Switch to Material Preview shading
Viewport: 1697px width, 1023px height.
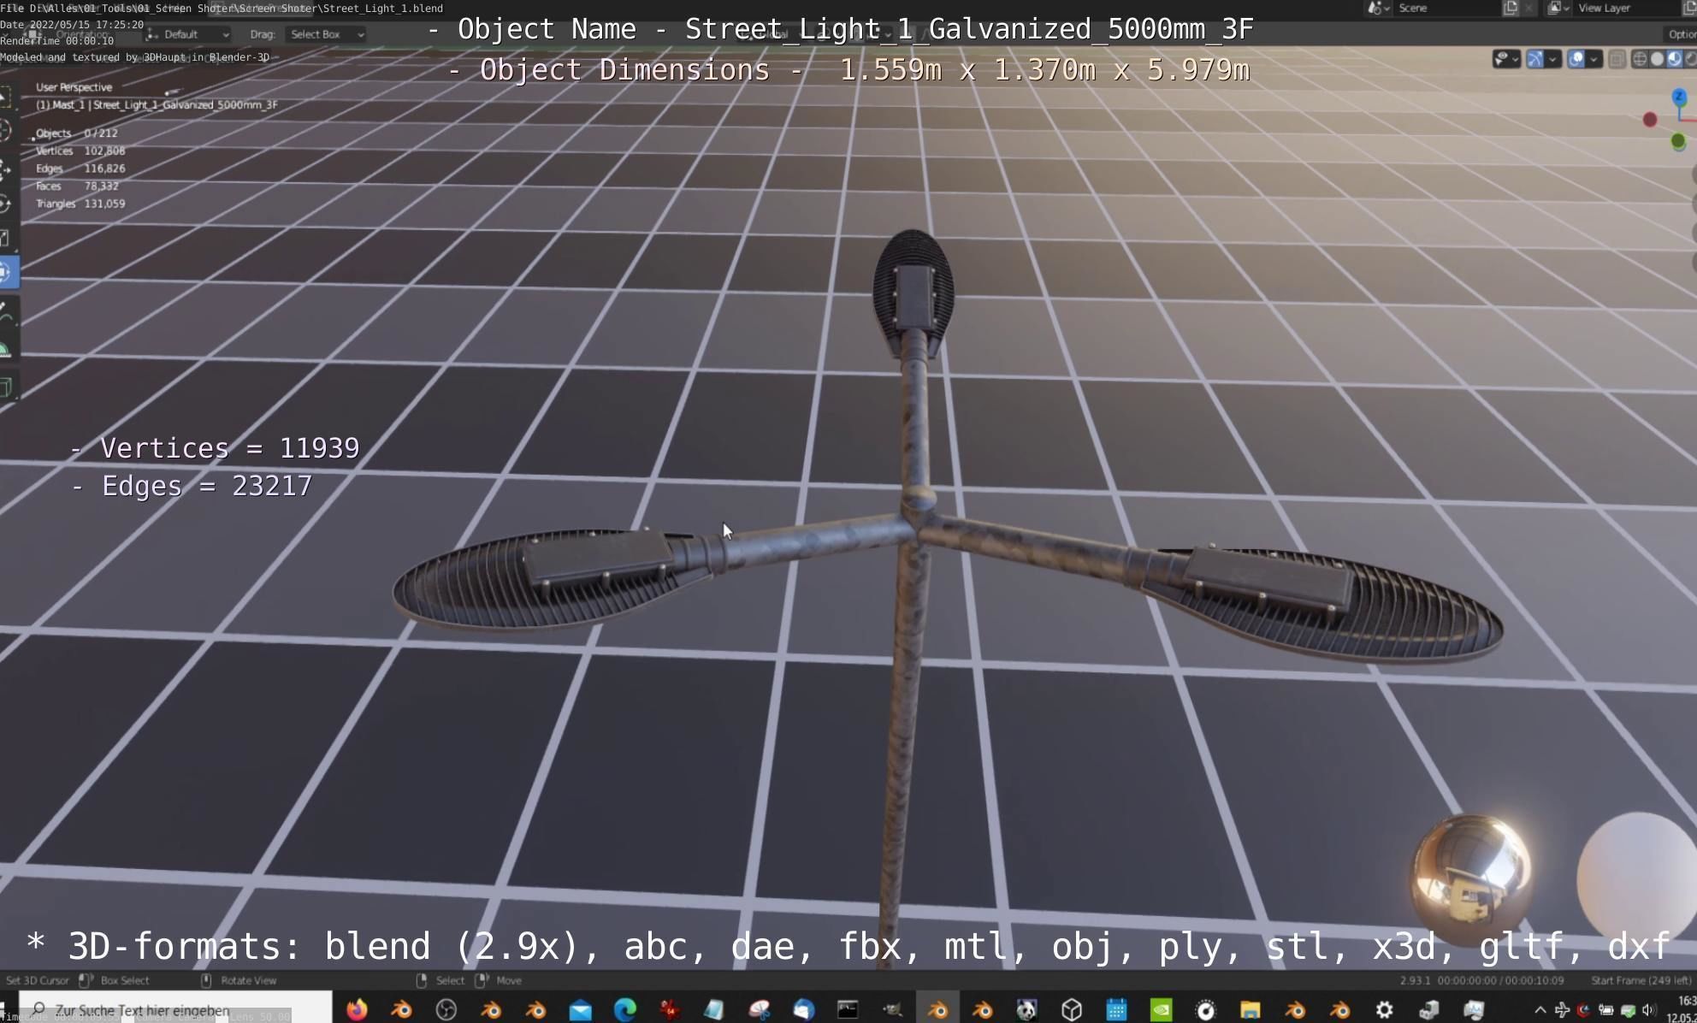point(1674,59)
